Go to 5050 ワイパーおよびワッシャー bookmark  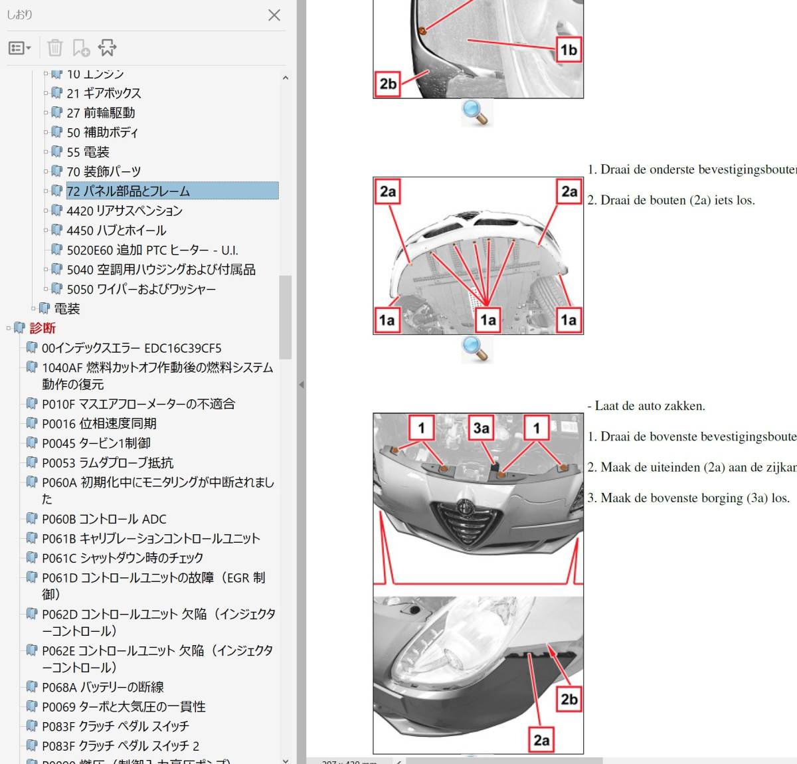(x=141, y=289)
